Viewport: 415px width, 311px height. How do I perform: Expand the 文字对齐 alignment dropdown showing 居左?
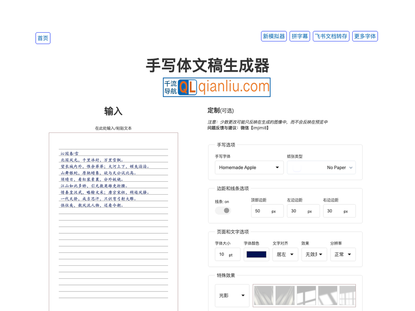tap(285, 254)
